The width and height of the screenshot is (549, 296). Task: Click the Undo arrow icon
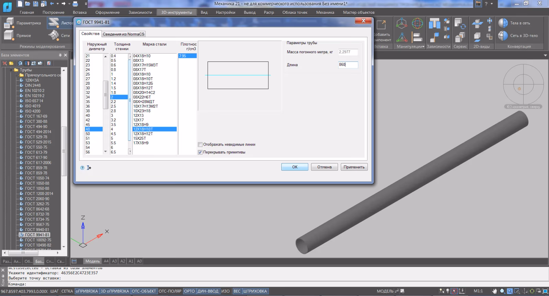52,4
